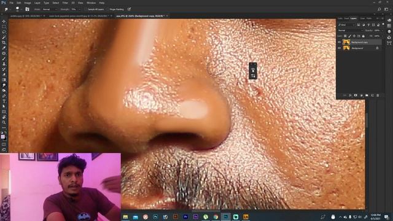The width and height of the screenshot is (393, 221).
Task: Open the Filter menu
Action: pyautogui.click(x=65, y=2)
